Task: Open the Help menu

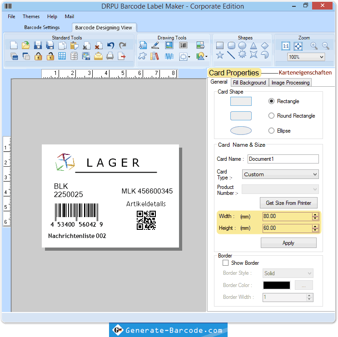Action: pos(52,17)
